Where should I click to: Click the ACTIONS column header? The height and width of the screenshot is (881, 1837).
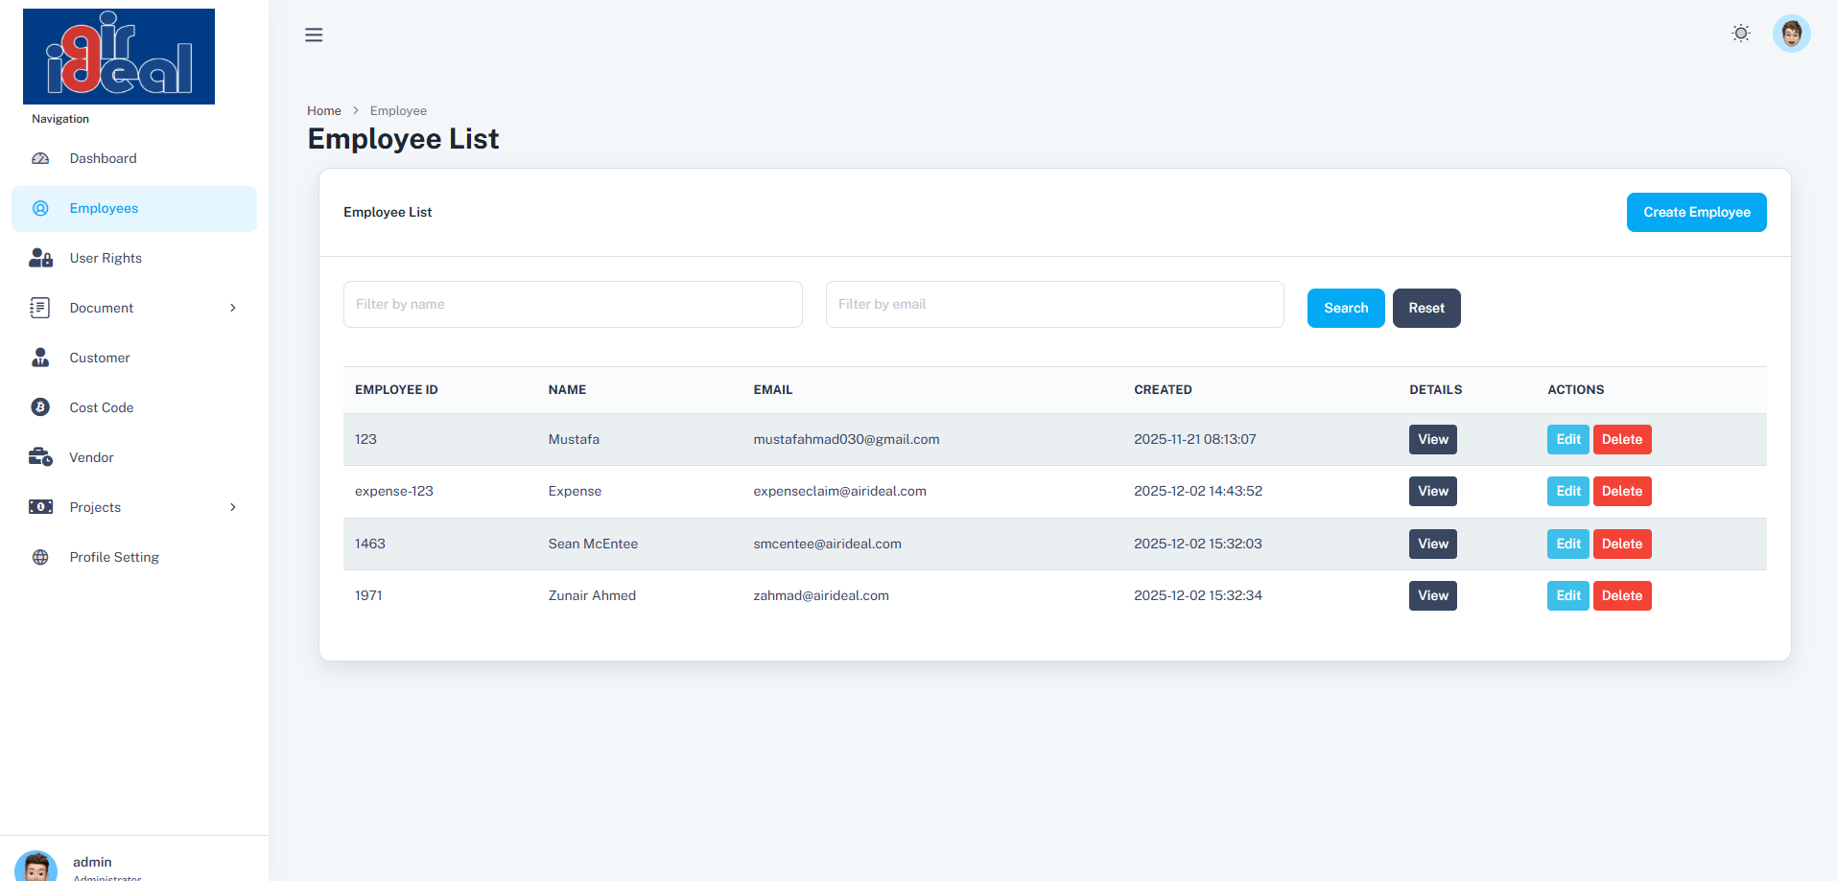(1575, 389)
